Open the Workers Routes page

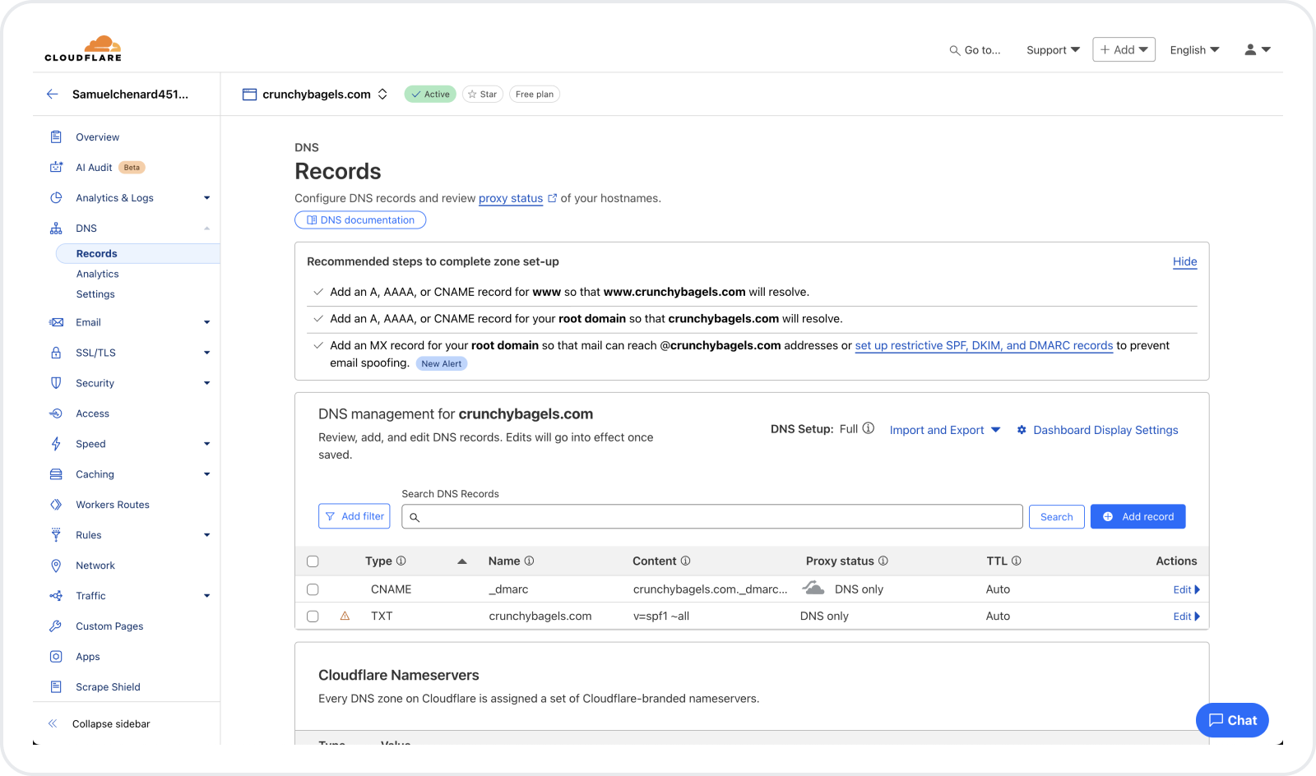pyautogui.click(x=113, y=505)
